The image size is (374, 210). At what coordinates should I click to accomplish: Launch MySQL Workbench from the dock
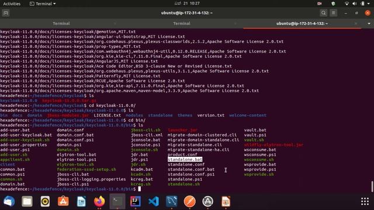pos(172,201)
